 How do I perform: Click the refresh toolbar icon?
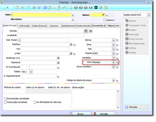click(101, 8)
